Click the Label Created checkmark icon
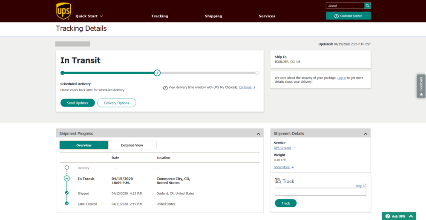Viewport: 426px width, 220px height. click(67, 204)
